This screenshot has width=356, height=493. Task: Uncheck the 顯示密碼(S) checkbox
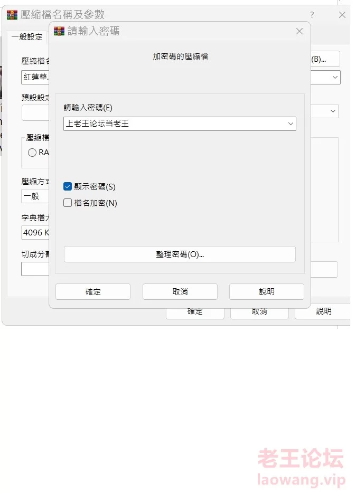click(68, 186)
